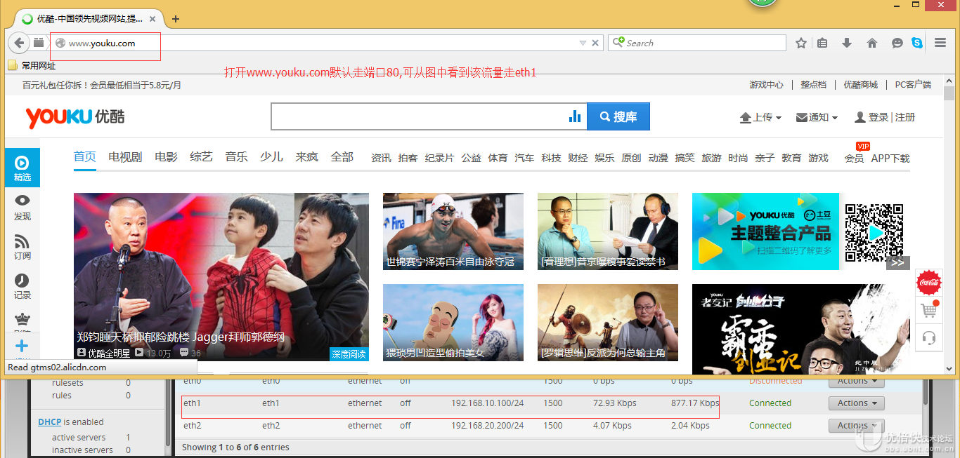The image size is (960, 458).
Task: Open the PC客户端 link
Action: 913,85
